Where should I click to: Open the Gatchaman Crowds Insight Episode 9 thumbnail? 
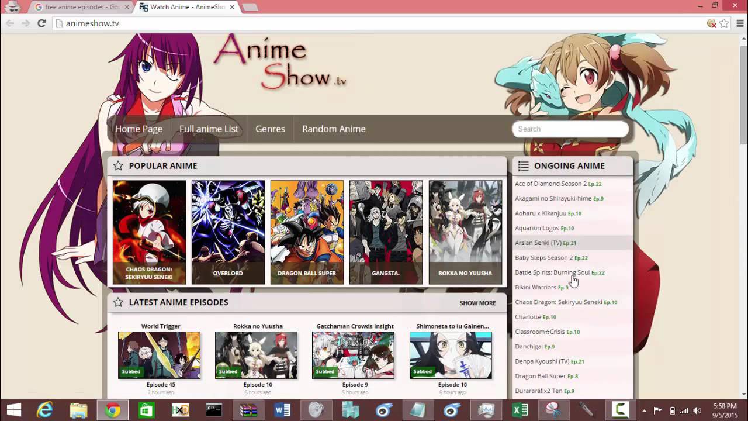pos(353,355)
